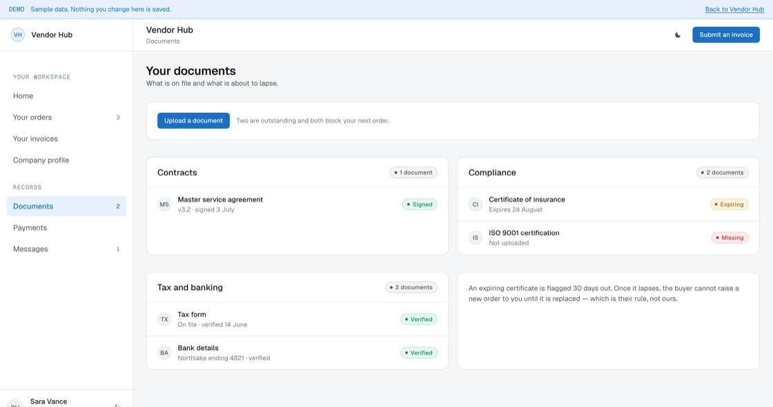Click the Vendor Hub sidebar title
This screenshot has height=407, width=773.
click(52, 35)
